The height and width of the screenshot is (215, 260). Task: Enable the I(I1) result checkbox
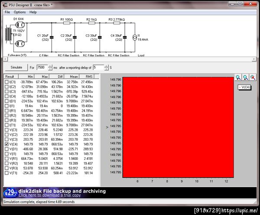tap(6, 106)
